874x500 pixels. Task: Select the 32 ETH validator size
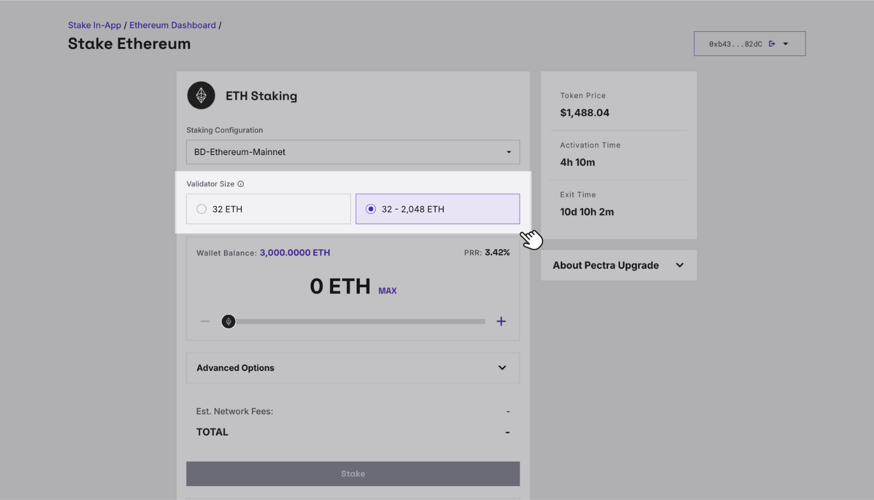pyautogui.click(x=268, y=209)
